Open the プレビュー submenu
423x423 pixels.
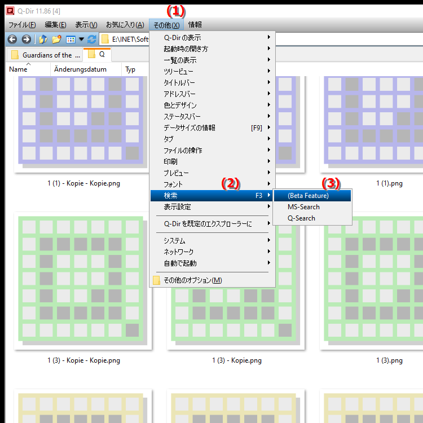[212, 173]
